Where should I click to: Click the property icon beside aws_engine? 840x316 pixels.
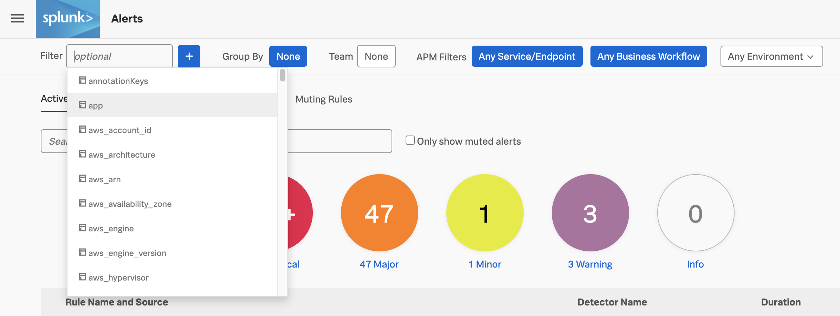click(82, 228)
